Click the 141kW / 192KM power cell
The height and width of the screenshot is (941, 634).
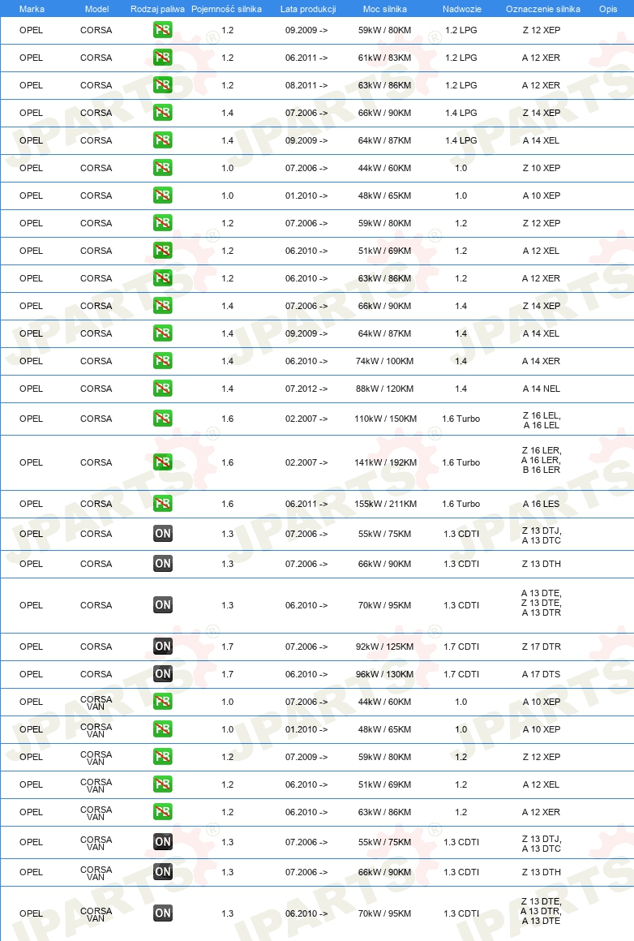click(x=385, y=462)
